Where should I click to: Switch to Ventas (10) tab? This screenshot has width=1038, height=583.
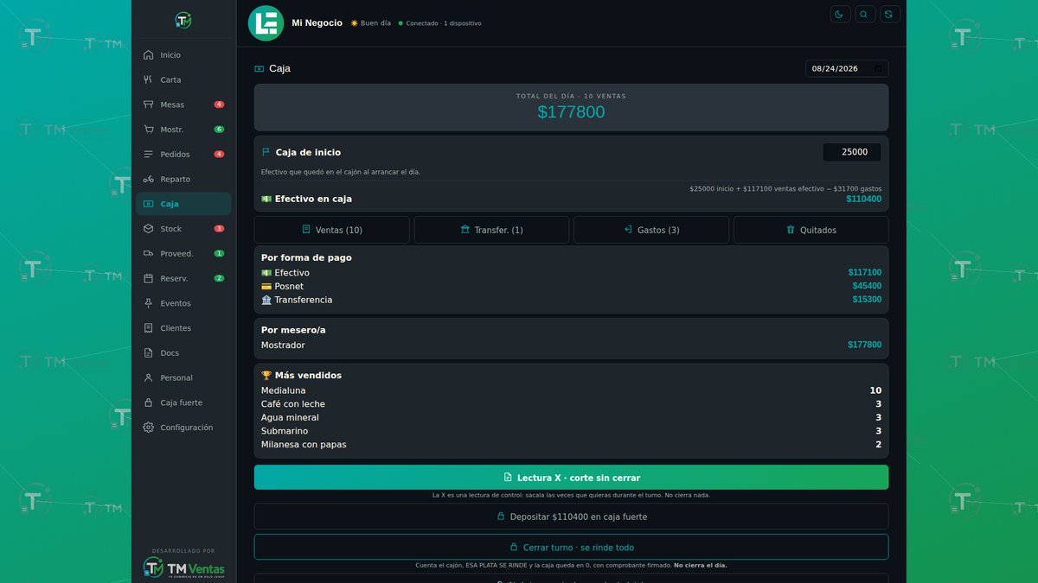[332, 230]
